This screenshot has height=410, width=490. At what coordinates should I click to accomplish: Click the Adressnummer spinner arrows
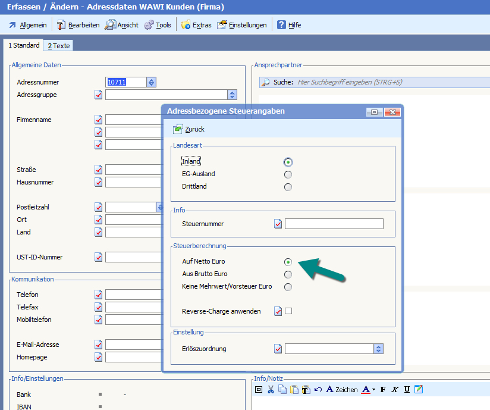152,82
